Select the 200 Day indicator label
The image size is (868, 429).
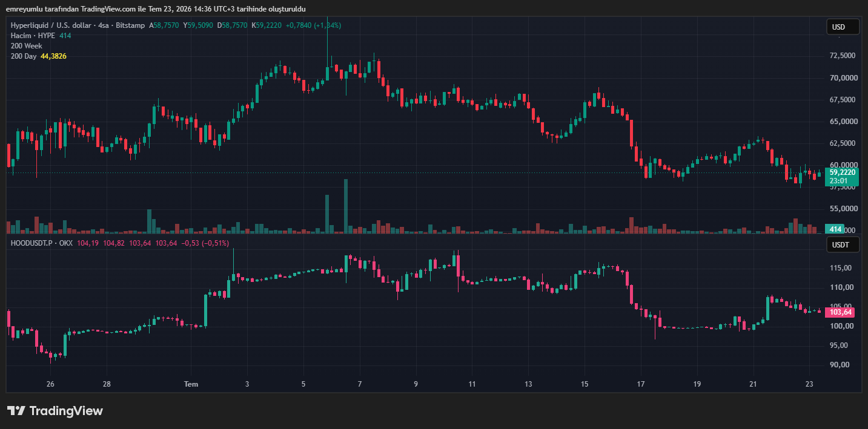[x=24, y=56]
